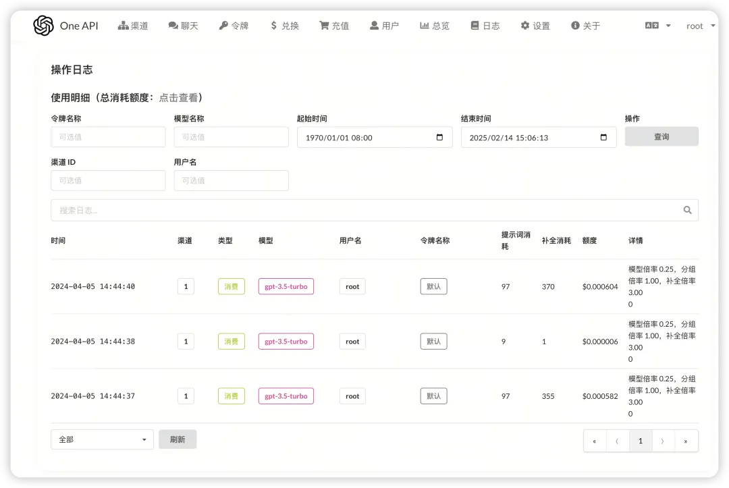This screenshot has height=488, width=729.
Task: Open the root user account dropdown
Action: tap(701, 26)
